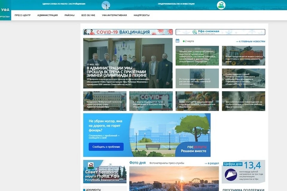Click the round emblem in Цифра дня block
This screenshot has height=191, width=287.
click(x=230, y=175)
